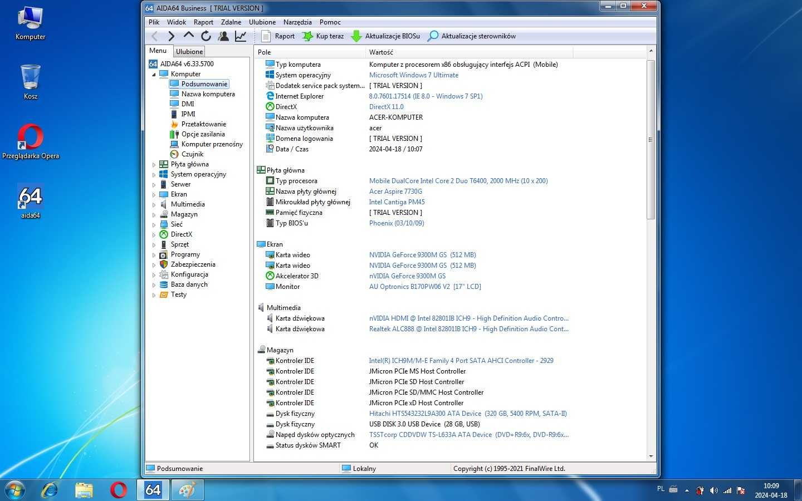Viewport: 802px width, 501px height.
Task: Go up one level with the up arrow icon
Action: (x=189, y=36)
